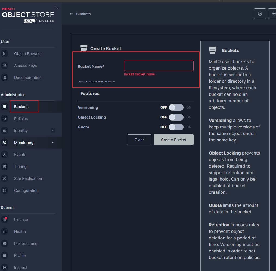Select Buckets in Administrator menu

pyautogui.click(x=21, y=107)
